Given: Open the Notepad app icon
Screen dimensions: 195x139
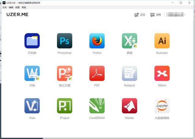Looking at the screenshot, I should point(129,73).
